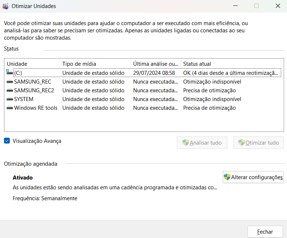This screenshot has width=287, height=238.
Task: Click the Última análise ou... column header
Action: click(156, 64)
